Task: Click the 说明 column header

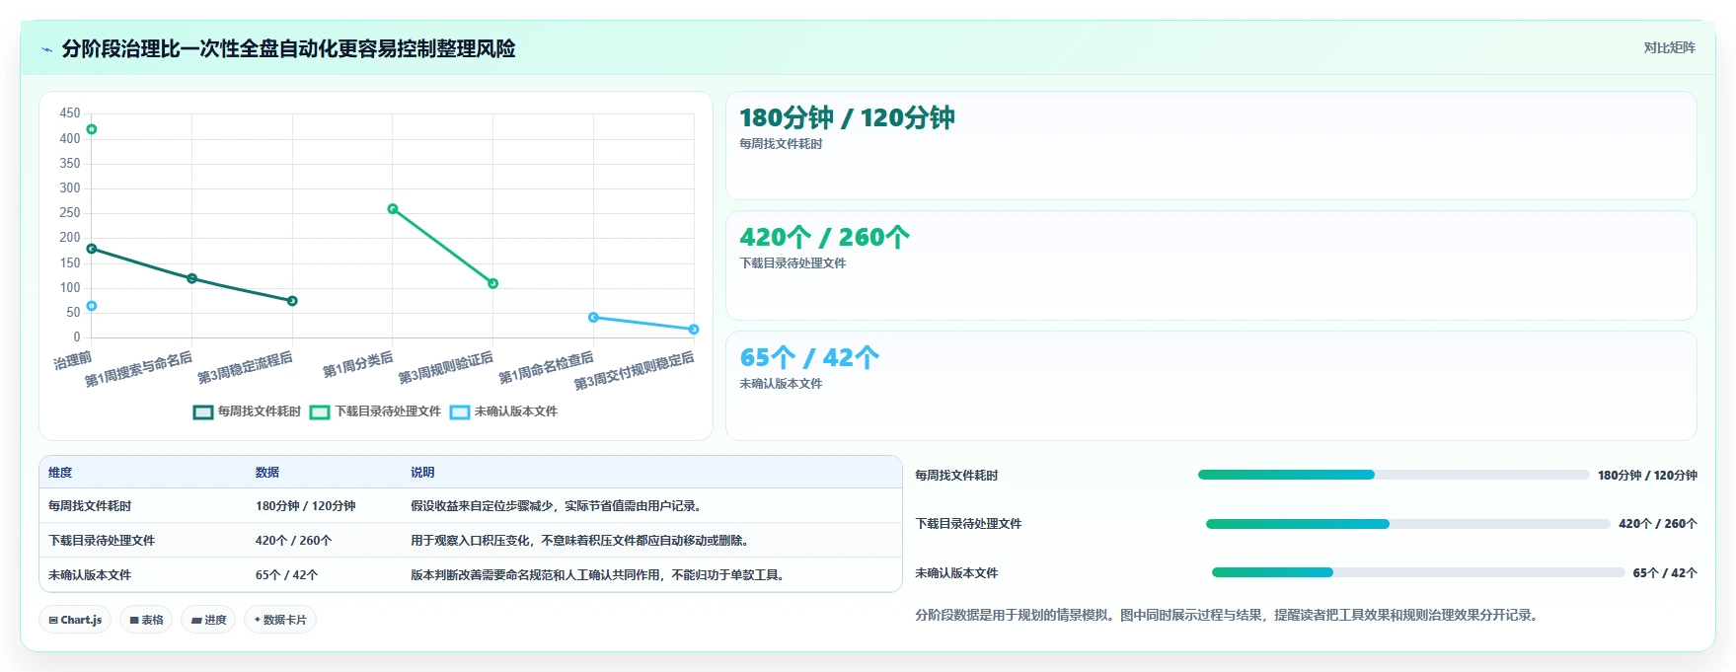Action: pos(422,473)
